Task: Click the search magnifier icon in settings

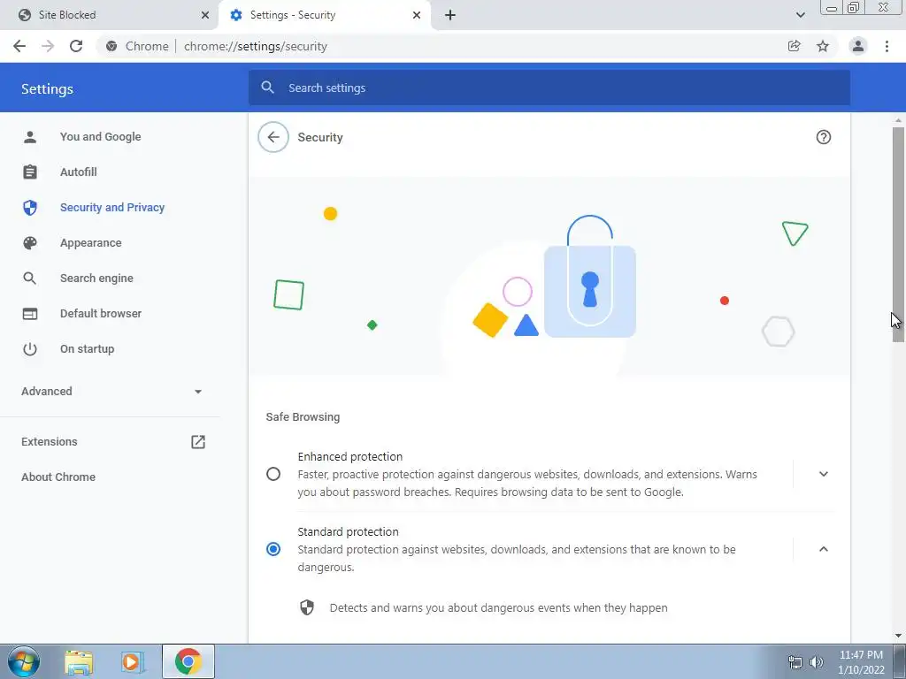Action: pos(267,88)
